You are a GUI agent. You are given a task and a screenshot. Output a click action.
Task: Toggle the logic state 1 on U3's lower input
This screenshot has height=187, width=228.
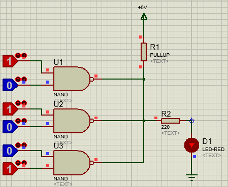click(10, 169)
